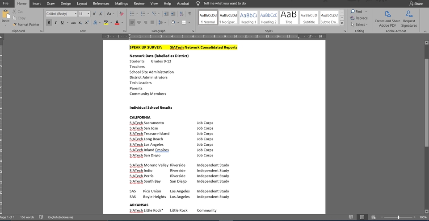Apply the Heading 1 style
This screenshot has width=429, height=221.
point(248,18)
